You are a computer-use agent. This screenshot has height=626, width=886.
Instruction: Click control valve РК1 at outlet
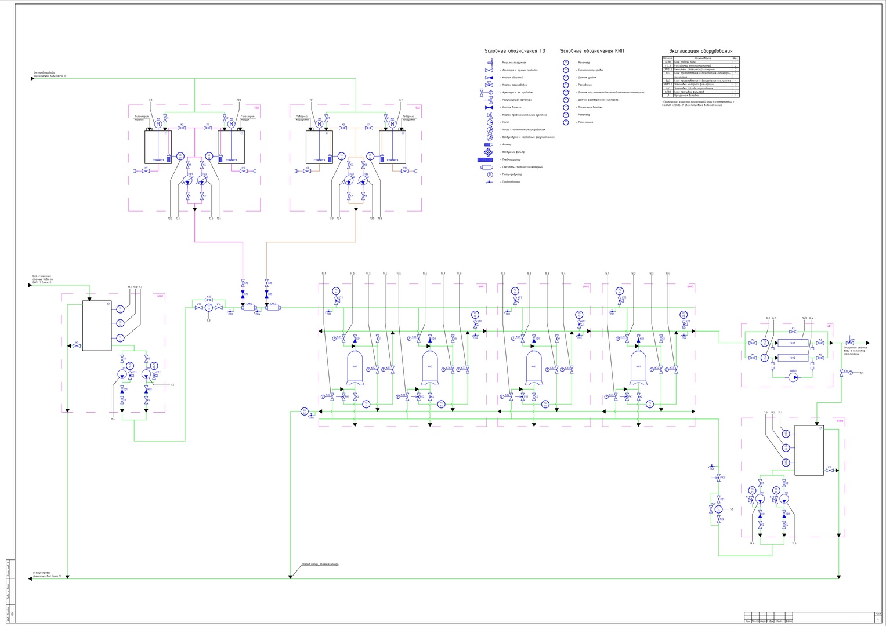tap(850, 343)
